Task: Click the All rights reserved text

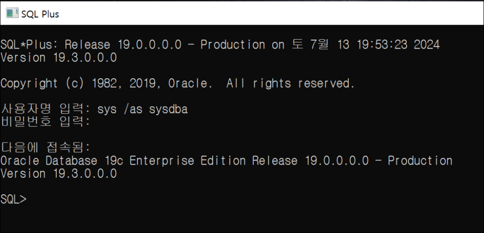Action: [x=291, y=83]
